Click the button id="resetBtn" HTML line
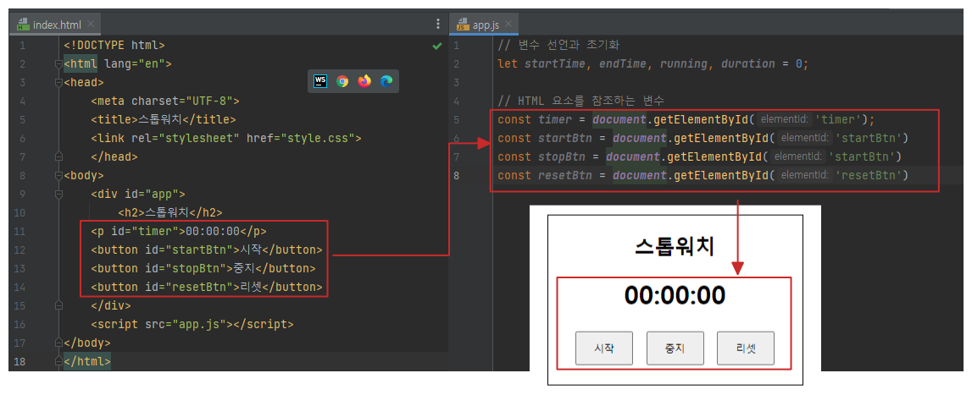The width and height of the screenshot is (972, 406). 207,287
